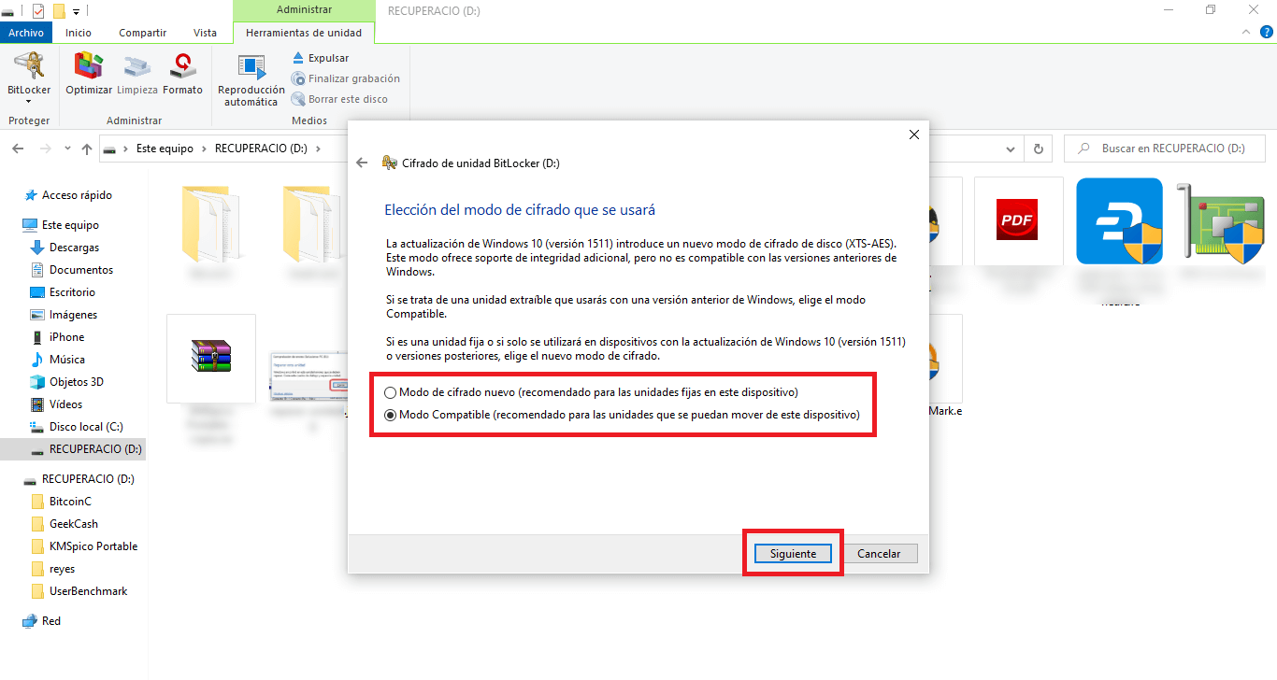Go back with the Explorer back arrow

(18, 149)
